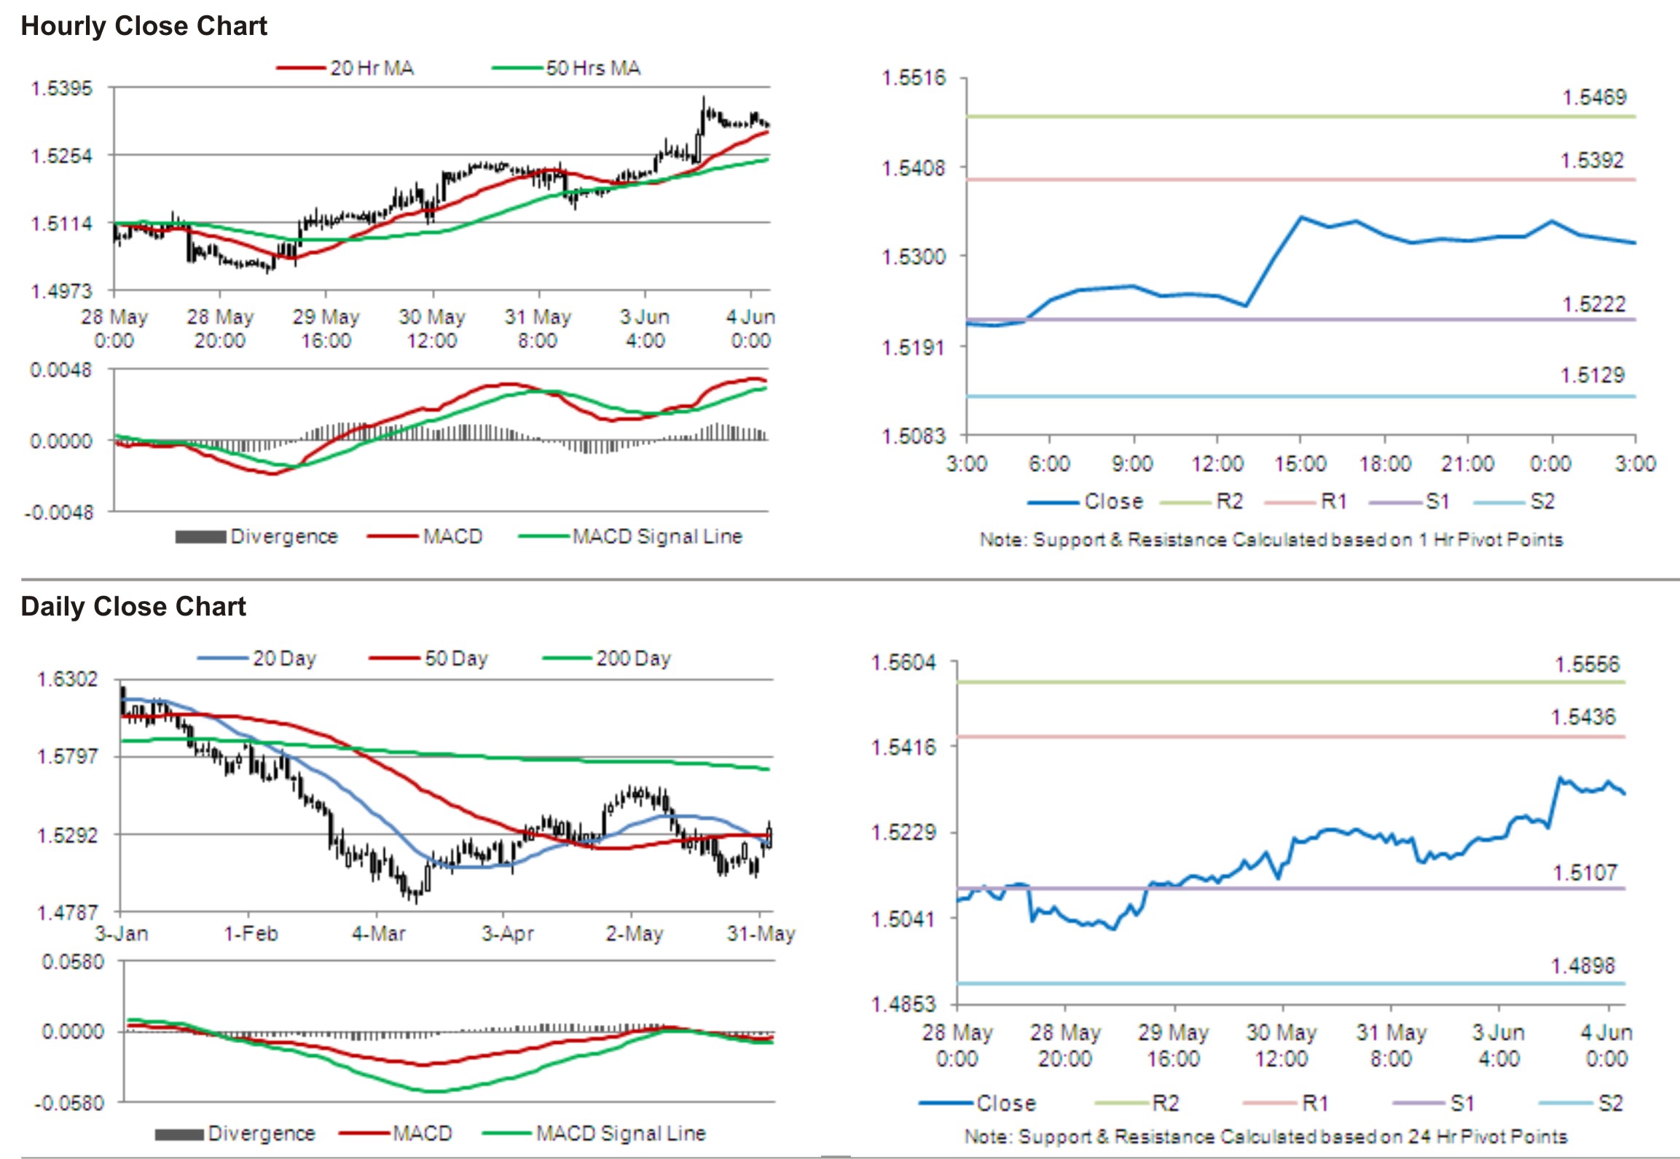Click the 1.4787 axis value
This screenshot has height=1159, width=1680.
[x=67, y=913]
